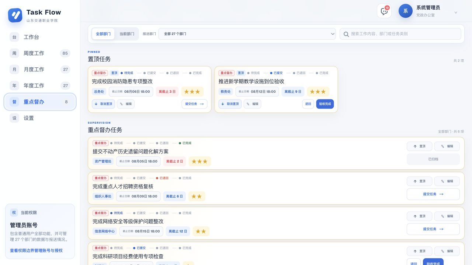This screenshot has width=472, height=265.
Task: Select 重点督办 in the sidebar
Action: [x=40, y=102]
